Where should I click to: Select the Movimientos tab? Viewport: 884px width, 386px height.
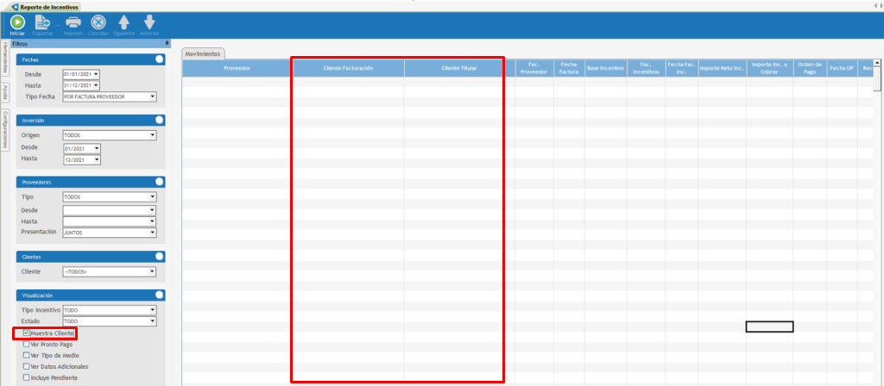(x=204, y=53)
